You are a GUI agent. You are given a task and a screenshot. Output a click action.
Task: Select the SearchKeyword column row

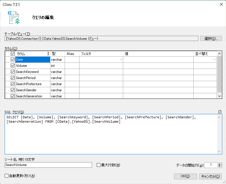point(33,72)
